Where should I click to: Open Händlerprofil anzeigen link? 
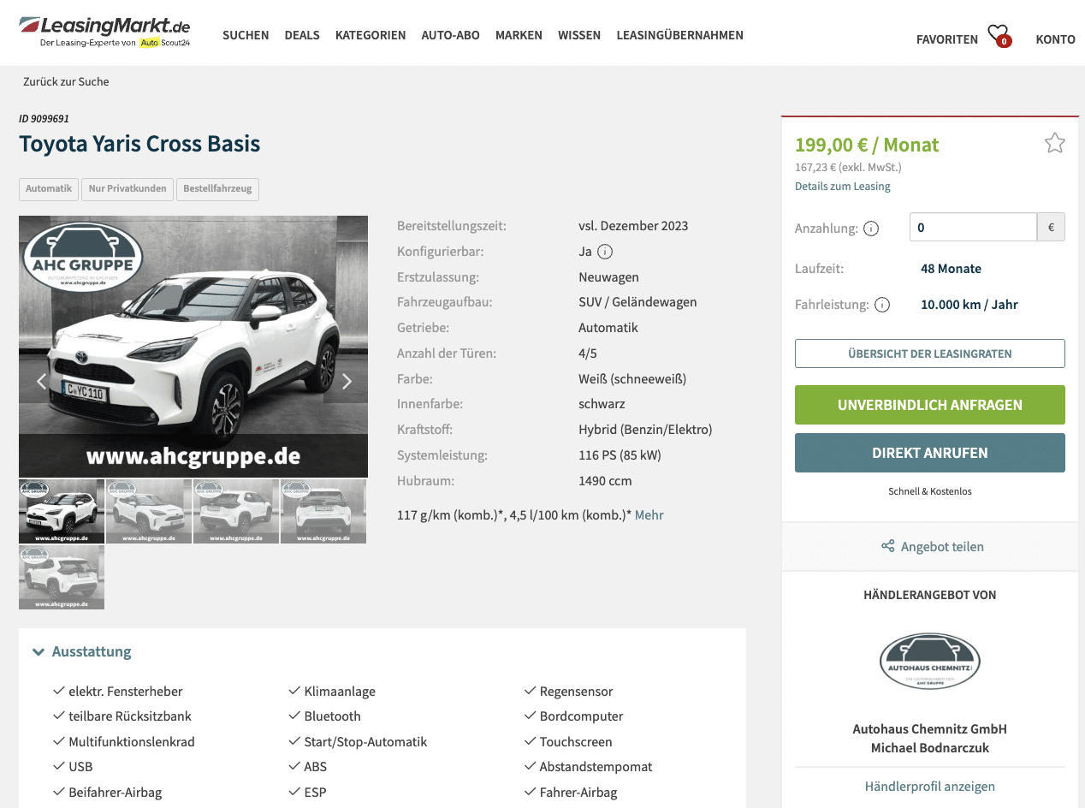(930, 786)
